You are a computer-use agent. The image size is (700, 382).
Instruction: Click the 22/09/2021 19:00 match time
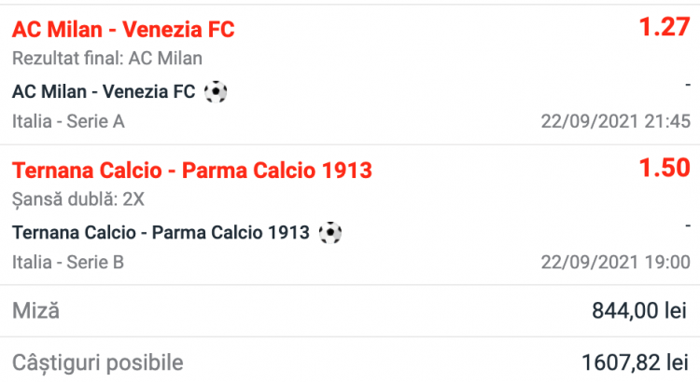click(x=615, y=262)
